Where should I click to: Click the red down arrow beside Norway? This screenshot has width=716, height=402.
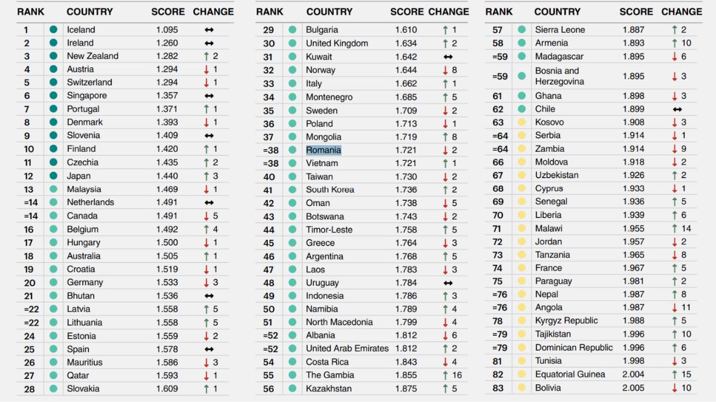pos(445,70)
